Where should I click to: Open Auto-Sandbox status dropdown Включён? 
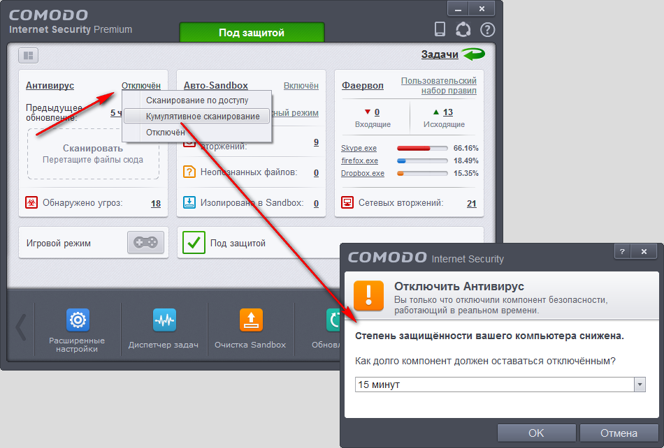click(x=301, y=85)
